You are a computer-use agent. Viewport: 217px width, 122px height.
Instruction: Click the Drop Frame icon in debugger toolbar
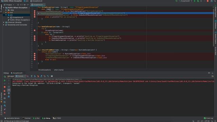click(x=44, y=76)
